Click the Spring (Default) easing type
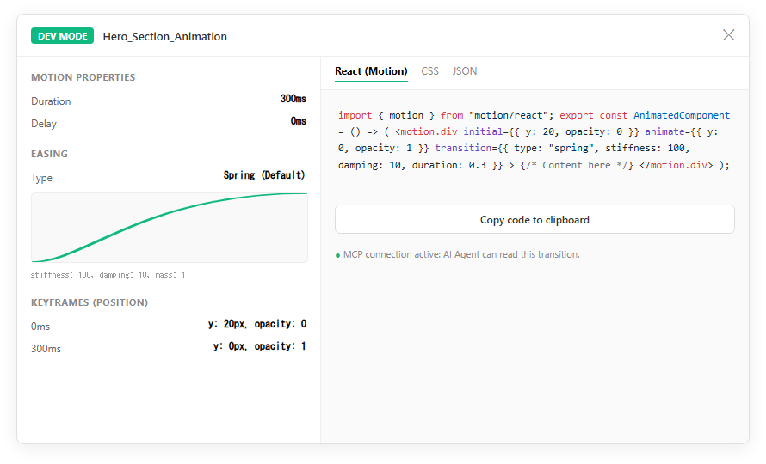766x464 pixels. (264, 175)
